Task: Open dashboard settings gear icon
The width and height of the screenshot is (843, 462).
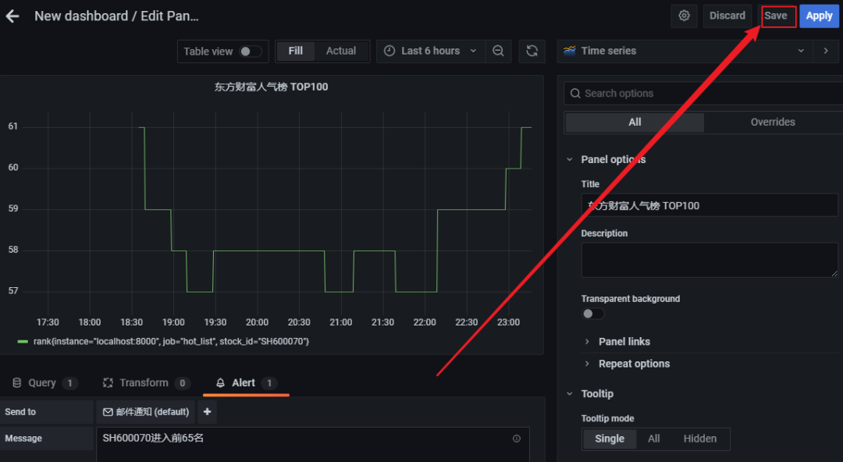Action: click(685, 16)
